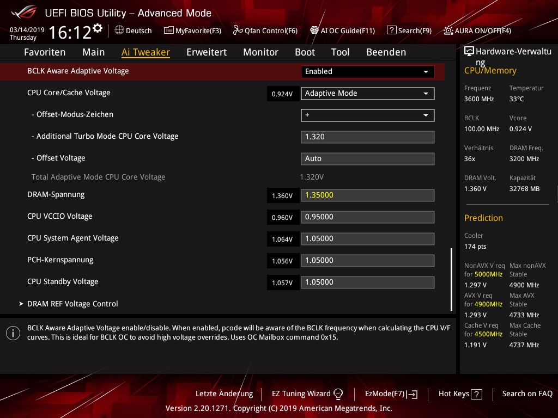The width and height of the screenshot is (558, 418).
Task: Switch to the EzMode(F7) label
Action: pos(385,394)
